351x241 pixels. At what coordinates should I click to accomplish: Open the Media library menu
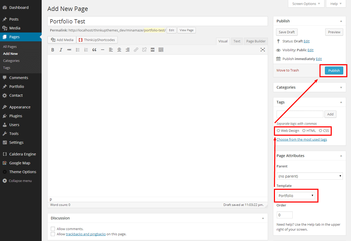(21, 28)
